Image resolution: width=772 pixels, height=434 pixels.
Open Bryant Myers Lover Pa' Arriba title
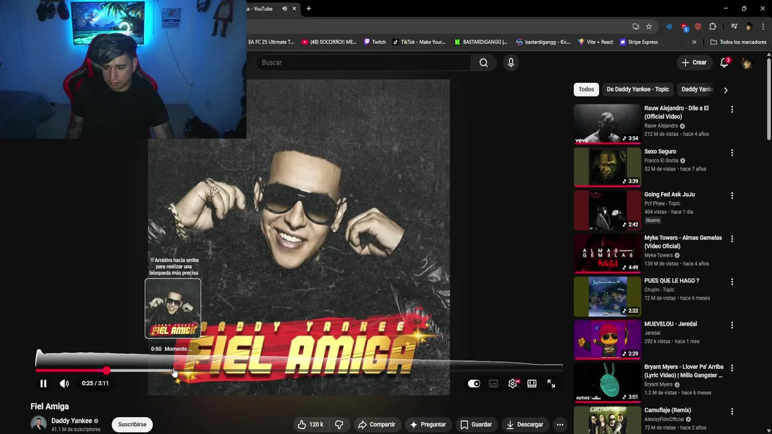point(683,371)
